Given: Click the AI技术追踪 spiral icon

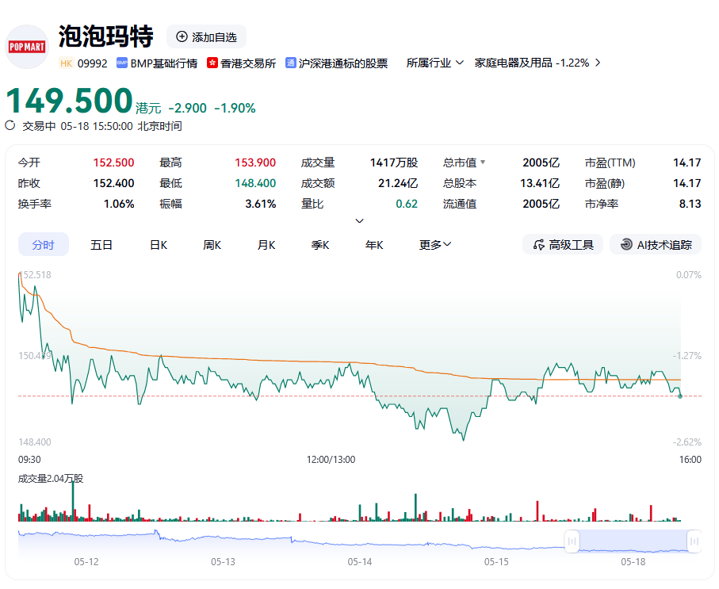Looking at the screenshot, I should (626, 244).
